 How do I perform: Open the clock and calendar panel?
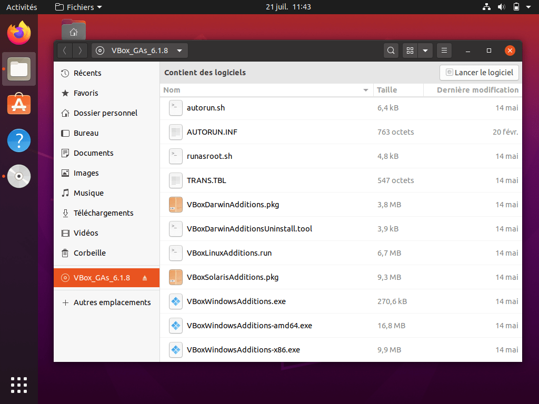[288, 7]
